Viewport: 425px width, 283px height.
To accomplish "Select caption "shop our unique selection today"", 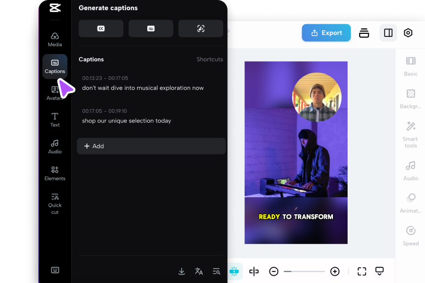I will (x=126, y=121).
